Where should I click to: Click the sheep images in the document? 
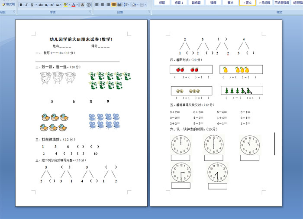pyautogui.click(x=58, y=78)
